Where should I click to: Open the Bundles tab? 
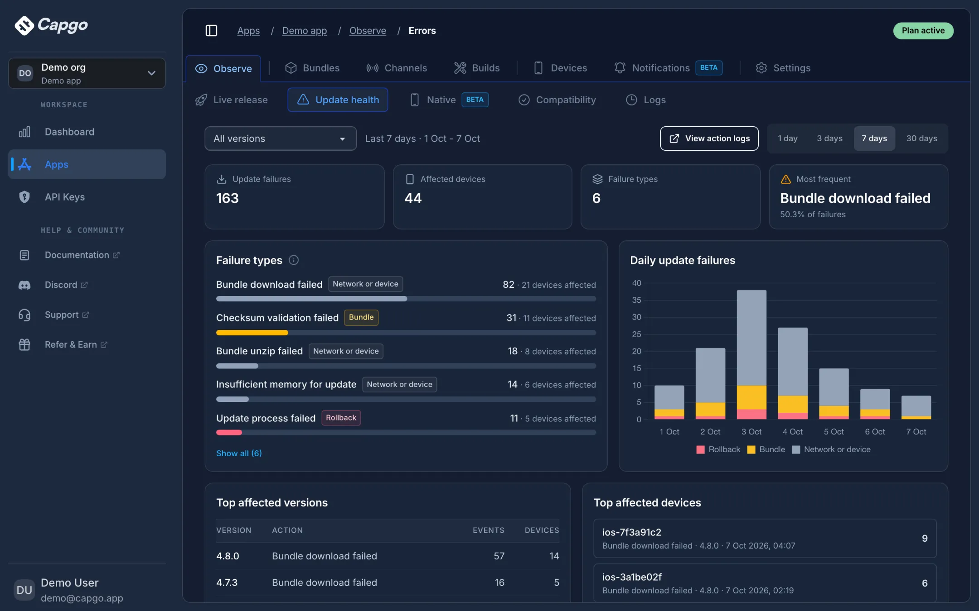[x=312, y=68]
